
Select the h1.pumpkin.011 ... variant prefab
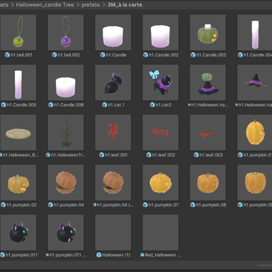(66, 232)
